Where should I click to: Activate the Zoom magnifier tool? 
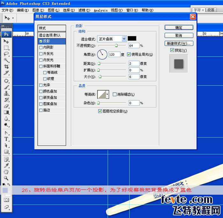(x=6, y=178)
